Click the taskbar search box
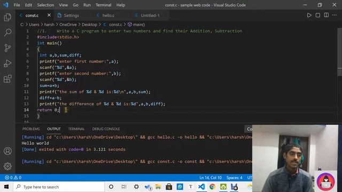The image size is (342, 192). click(x=59, y=187)
